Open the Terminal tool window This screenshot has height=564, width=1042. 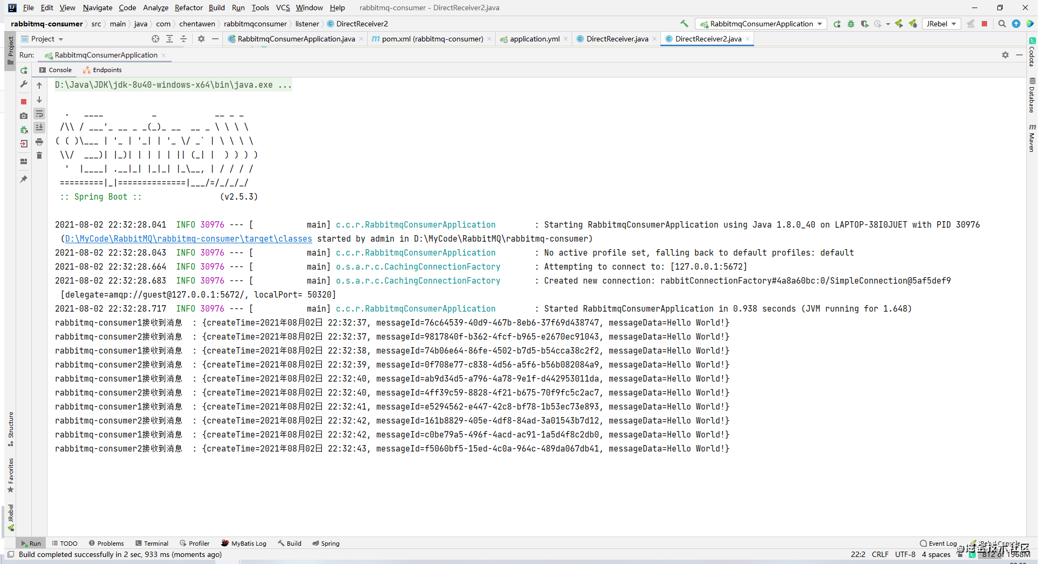coord(152,543)
